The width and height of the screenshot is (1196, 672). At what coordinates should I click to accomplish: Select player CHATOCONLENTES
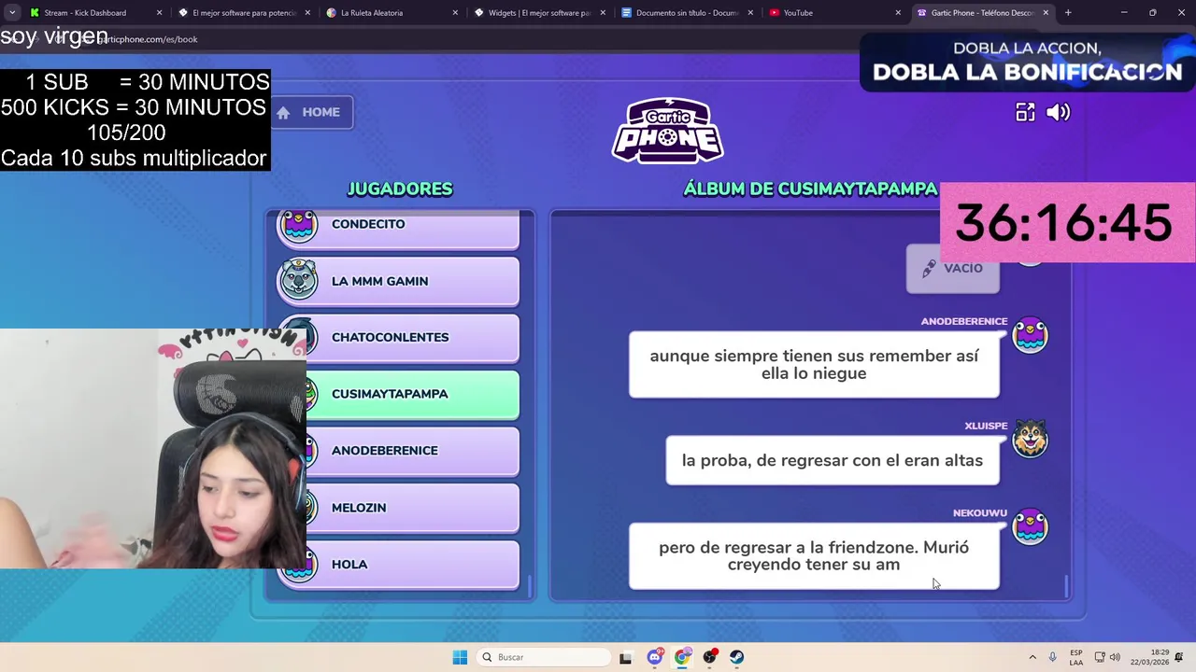coord(398,337)
